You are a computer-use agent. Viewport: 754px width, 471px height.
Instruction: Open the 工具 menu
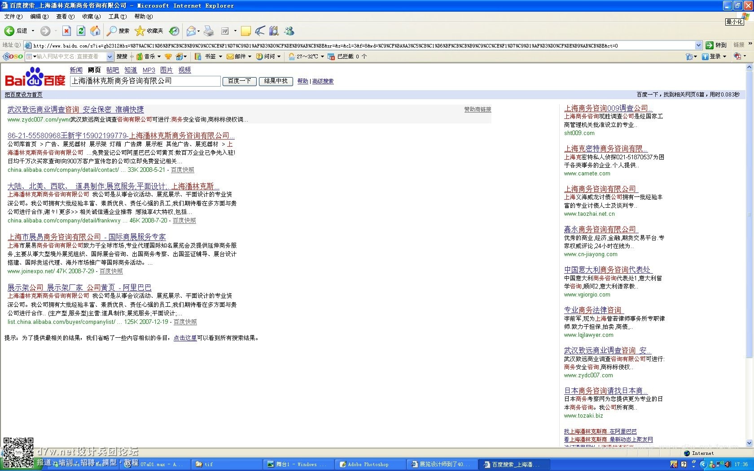(x=117, y=17)
